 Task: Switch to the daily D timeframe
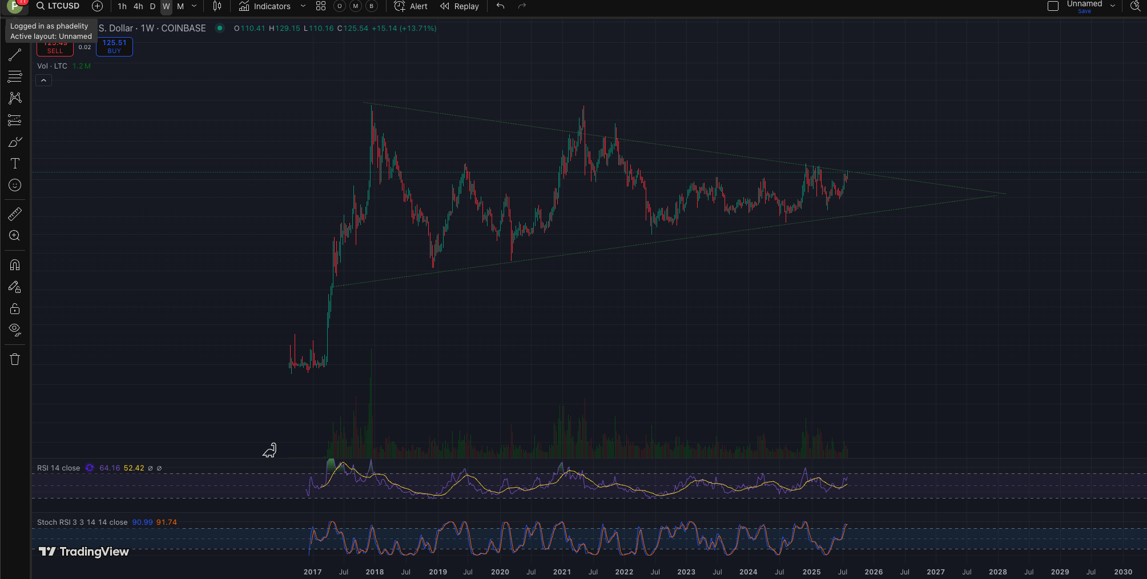click(152, 6)
